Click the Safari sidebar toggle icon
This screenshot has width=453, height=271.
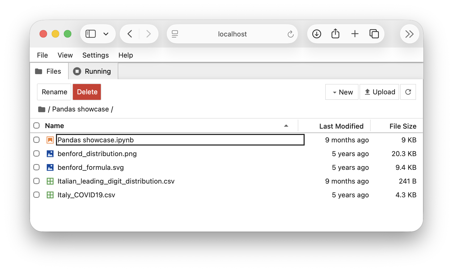pyautogui.click(x=91, y=34)
